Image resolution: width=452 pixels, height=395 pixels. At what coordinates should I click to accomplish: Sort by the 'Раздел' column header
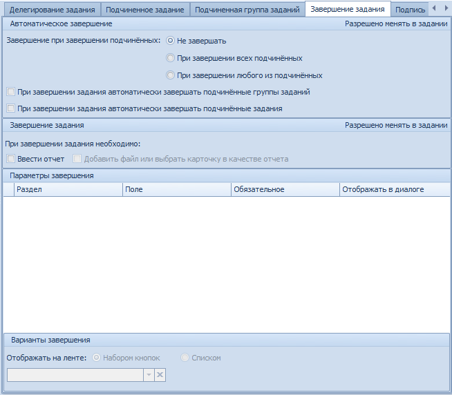(68, 189)
